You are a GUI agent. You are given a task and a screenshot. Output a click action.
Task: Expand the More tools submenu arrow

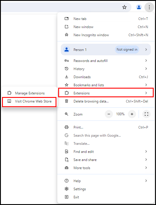146,168
